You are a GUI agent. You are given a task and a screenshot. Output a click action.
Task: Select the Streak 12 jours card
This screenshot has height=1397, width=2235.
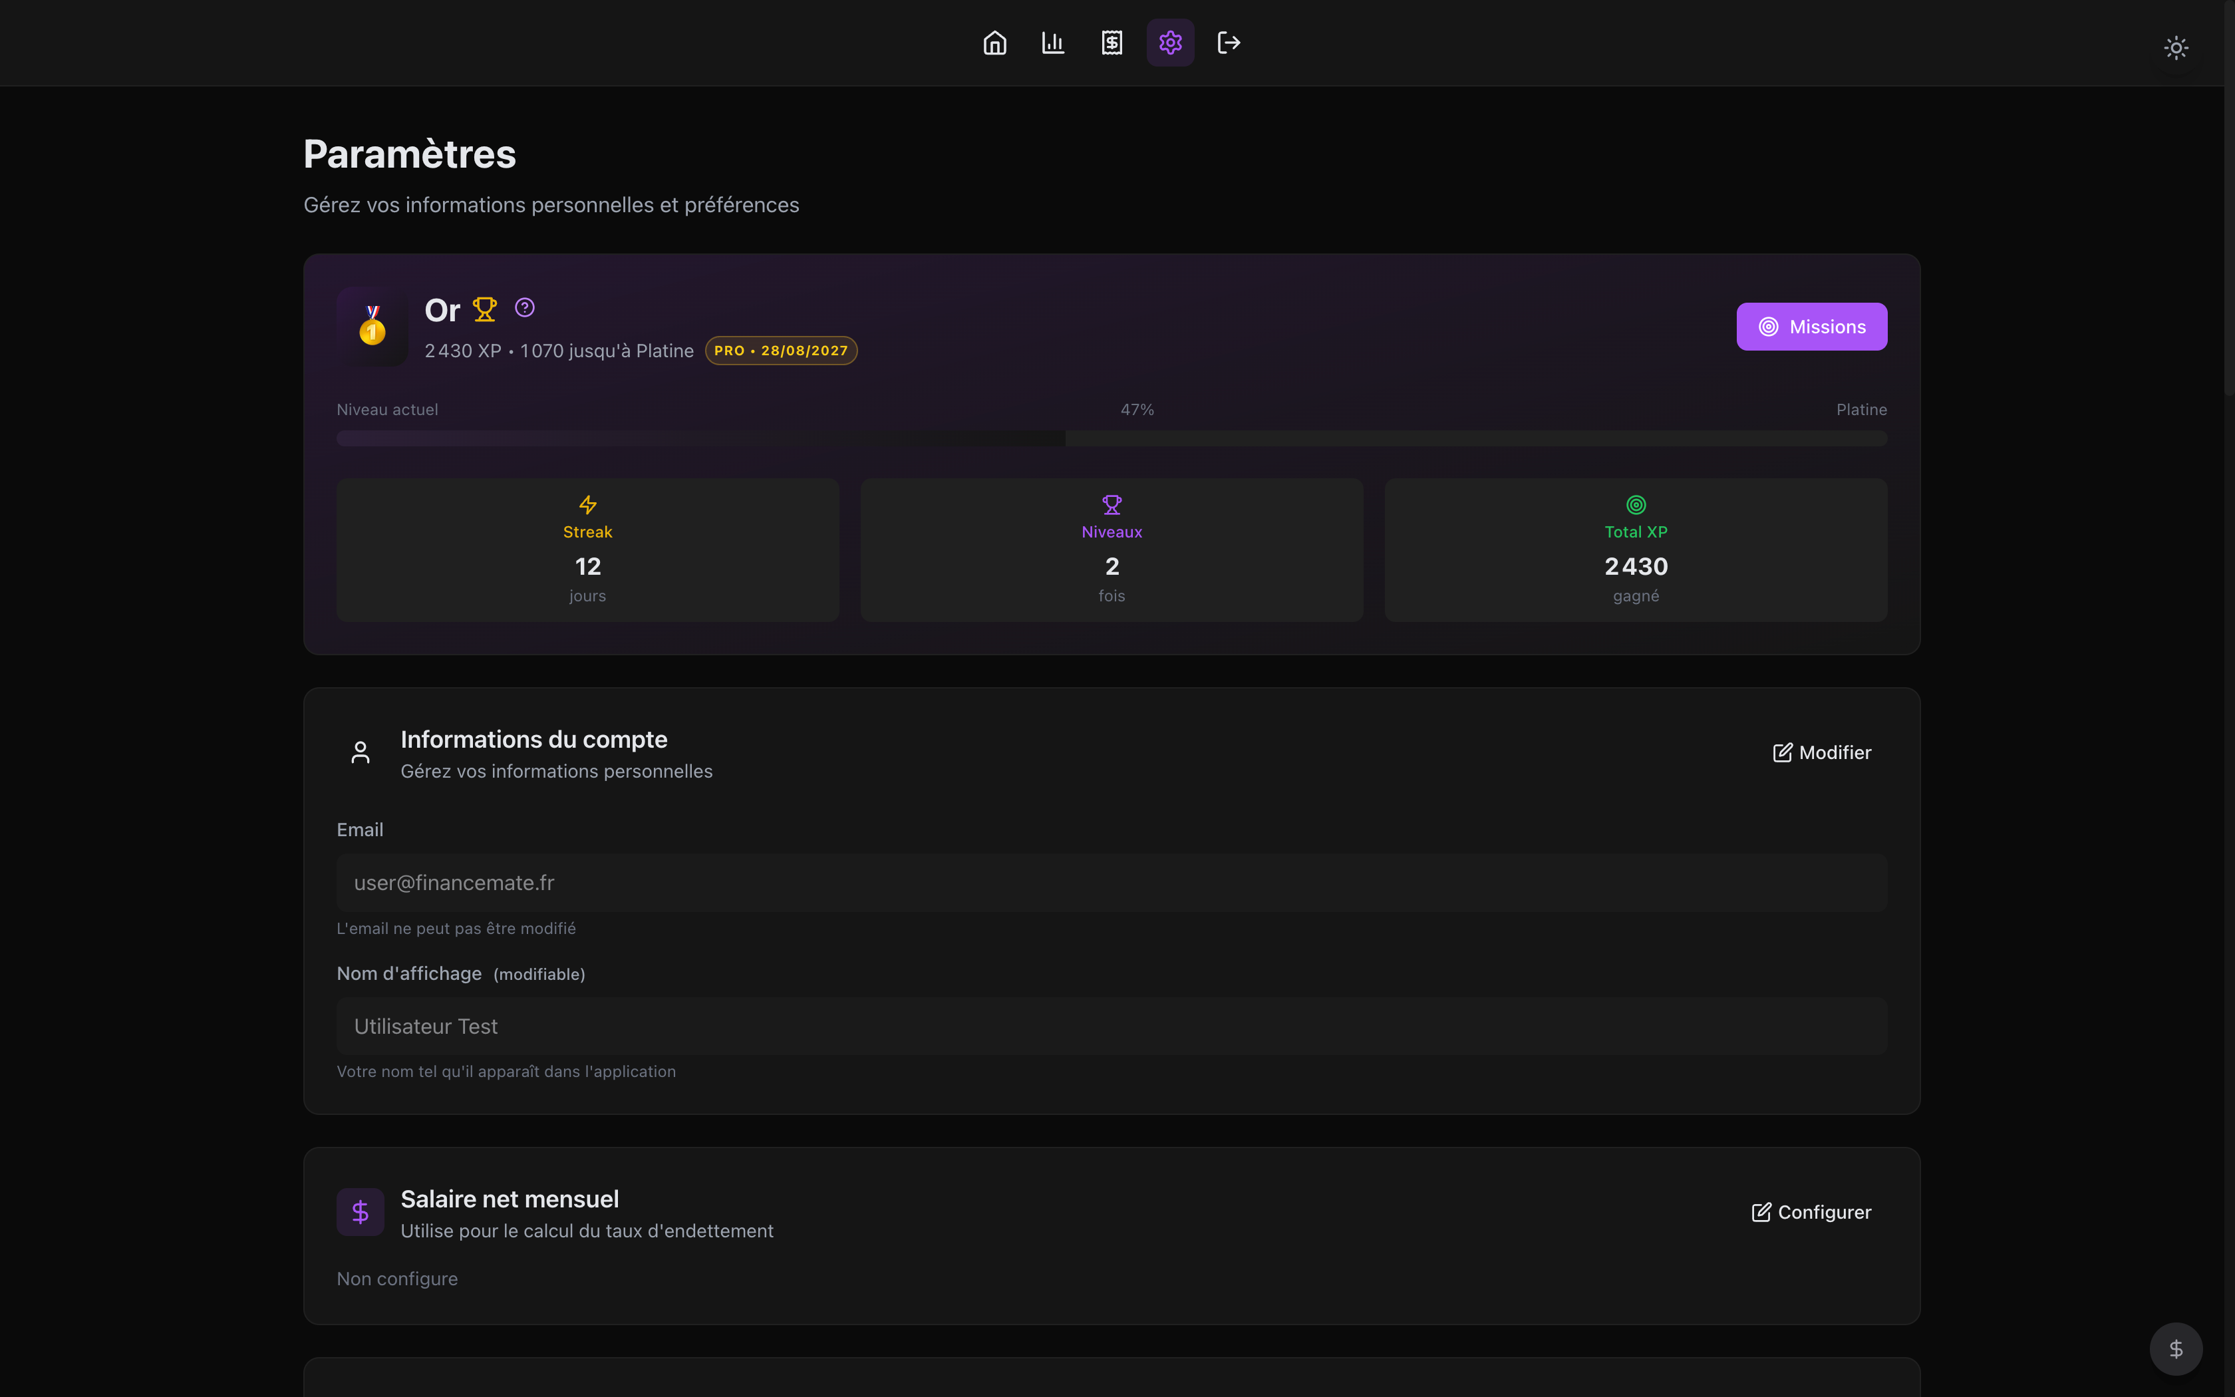pyautogui.click(x=587, y=549)
